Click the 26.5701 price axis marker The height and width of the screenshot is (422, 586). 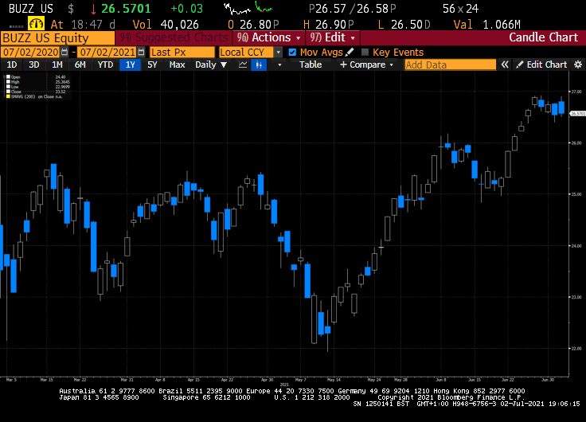578,114
